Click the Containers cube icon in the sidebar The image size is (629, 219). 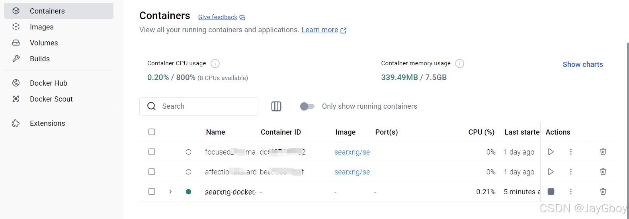(16, 11)
